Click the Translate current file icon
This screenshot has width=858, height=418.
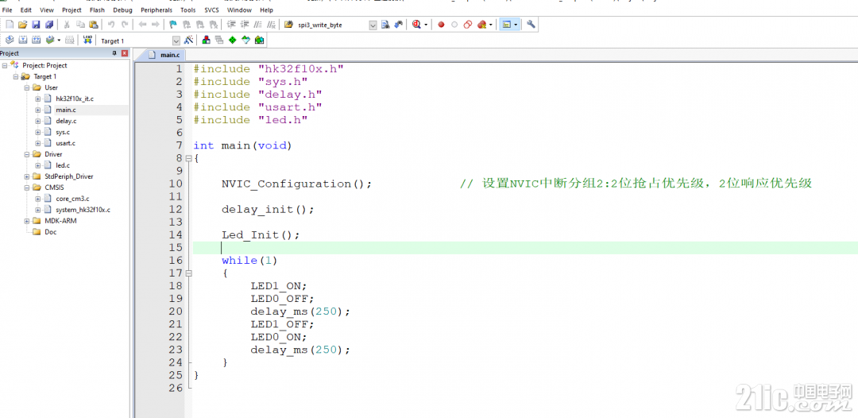point(10,40)
